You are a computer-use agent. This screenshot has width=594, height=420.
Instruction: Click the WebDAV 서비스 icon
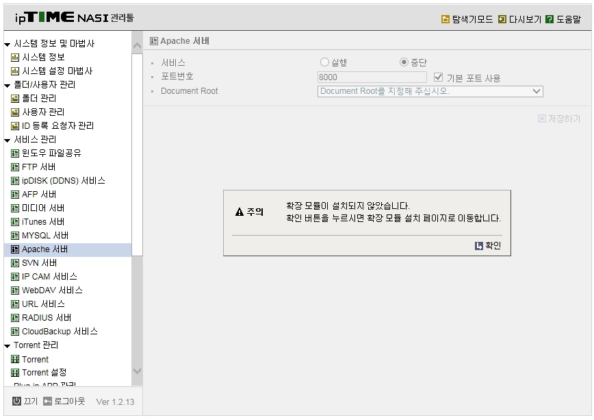(15, 291)
